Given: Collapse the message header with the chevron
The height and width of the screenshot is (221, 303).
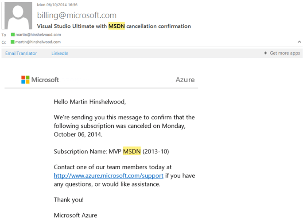Looking at the screenshot, I should 299,42.
